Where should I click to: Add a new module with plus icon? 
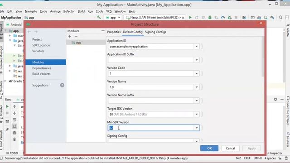(69, 36)
